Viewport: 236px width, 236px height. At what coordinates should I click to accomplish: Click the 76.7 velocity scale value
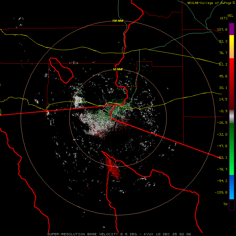click(x=223, y=53)
